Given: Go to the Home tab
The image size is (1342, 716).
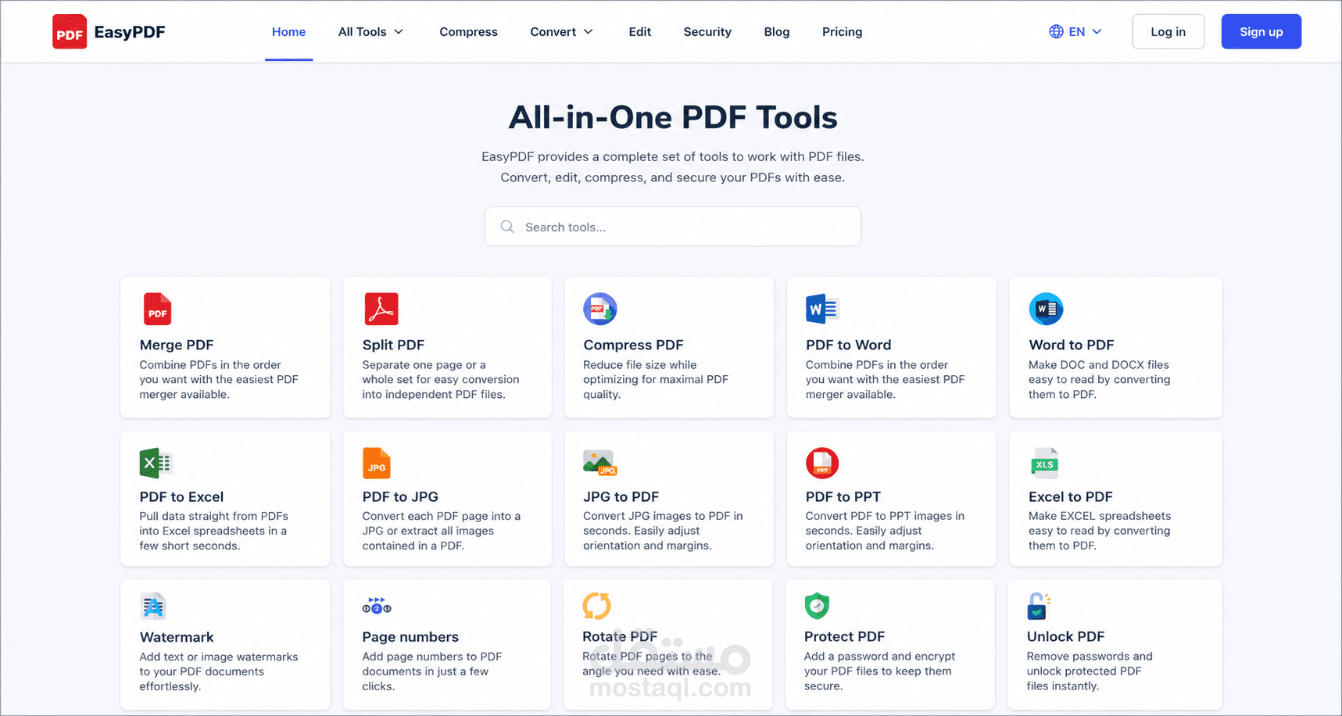Looking at the screenshot, I should pos(288,32).
